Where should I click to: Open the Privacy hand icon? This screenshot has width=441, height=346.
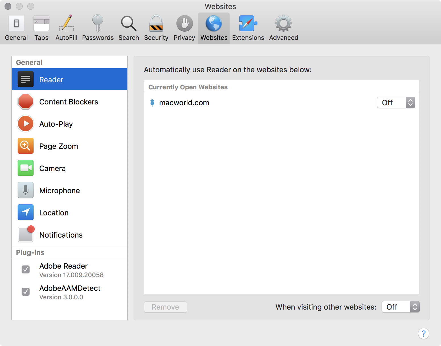click(184, 23)
